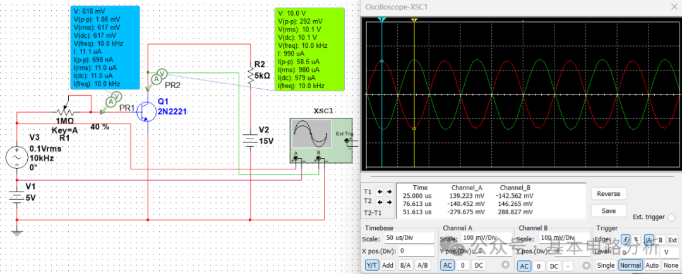Click the 40 % potentiometer setting label

[100, 127]
